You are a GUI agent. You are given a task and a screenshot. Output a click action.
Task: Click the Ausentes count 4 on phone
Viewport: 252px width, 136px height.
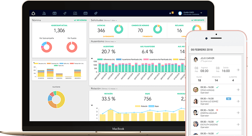233,80
